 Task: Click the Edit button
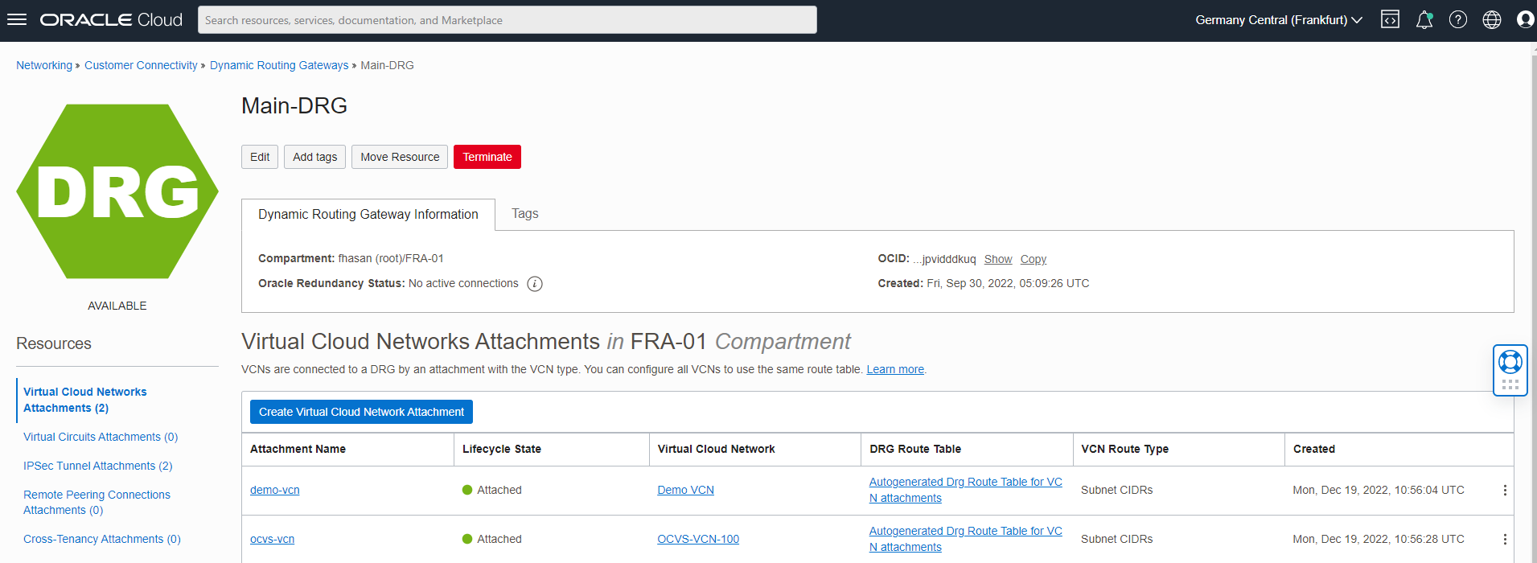click(260, 157)
